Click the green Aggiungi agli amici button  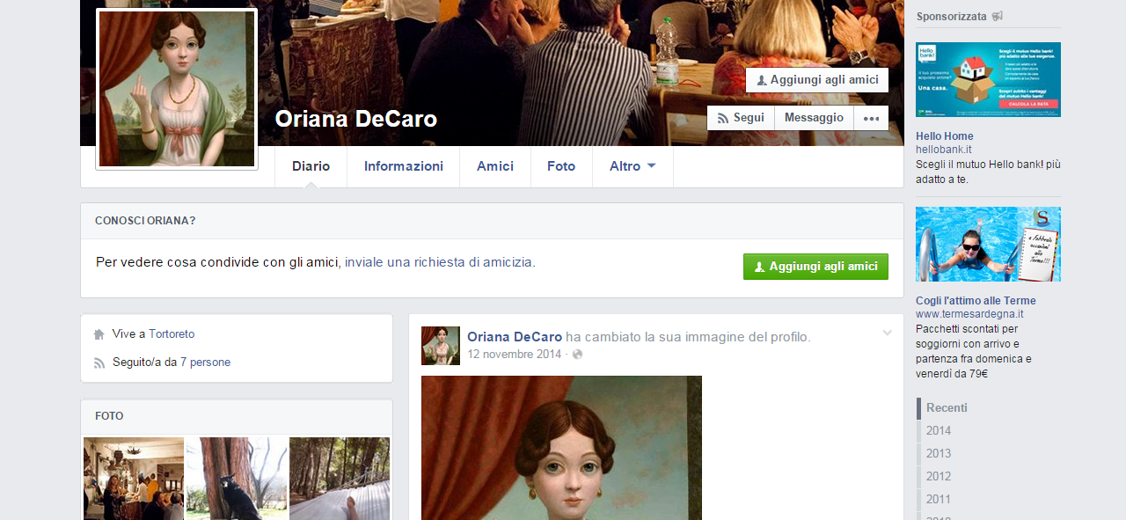coord(815,267)
